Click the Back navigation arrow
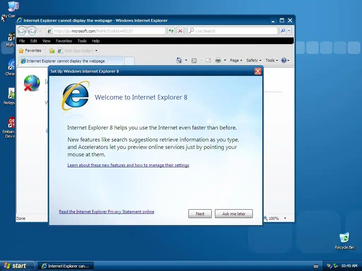This screenshot has height=271, width=362. click(22, 31)
